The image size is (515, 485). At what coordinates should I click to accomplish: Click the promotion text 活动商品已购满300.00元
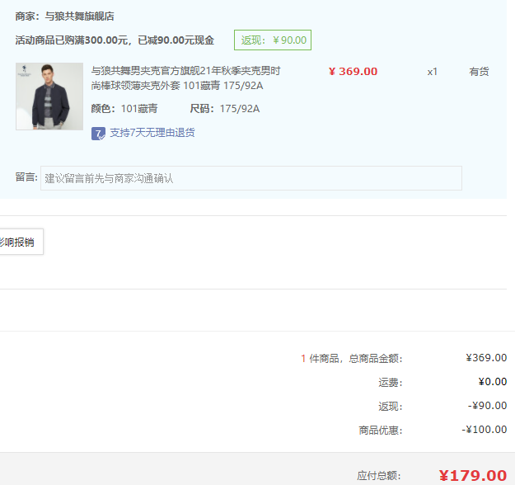(x=71, y=40)
